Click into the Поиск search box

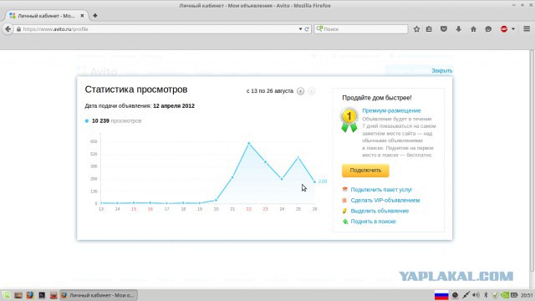point(361,29)
